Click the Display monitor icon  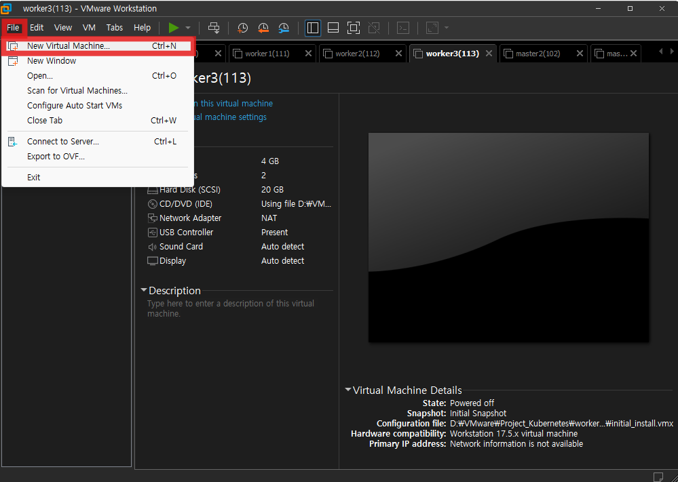coord(153,261)
